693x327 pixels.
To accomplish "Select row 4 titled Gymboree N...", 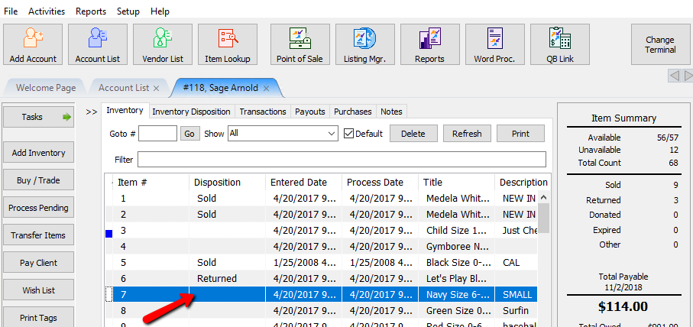I will (x=321, y=246).
